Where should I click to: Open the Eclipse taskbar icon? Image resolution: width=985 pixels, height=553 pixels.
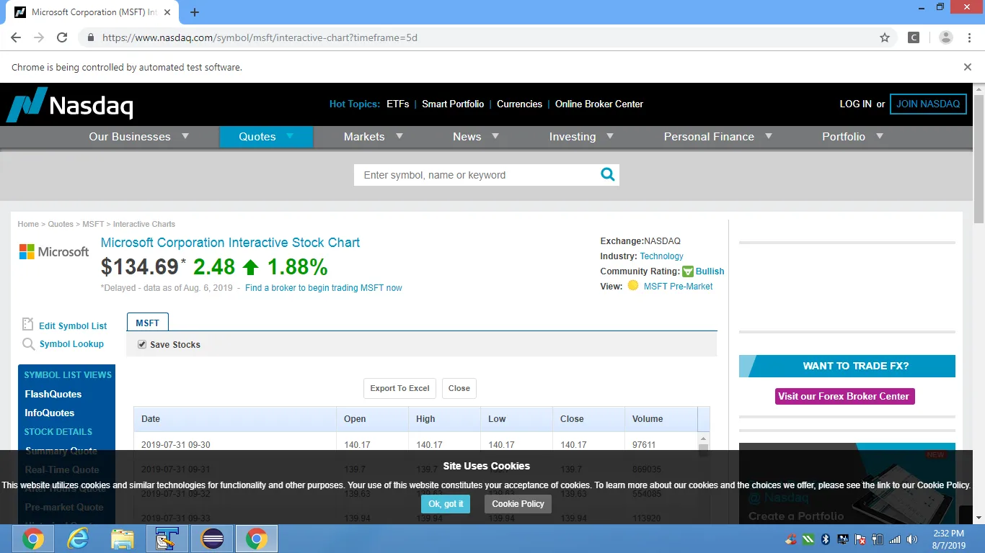point(212,539)
